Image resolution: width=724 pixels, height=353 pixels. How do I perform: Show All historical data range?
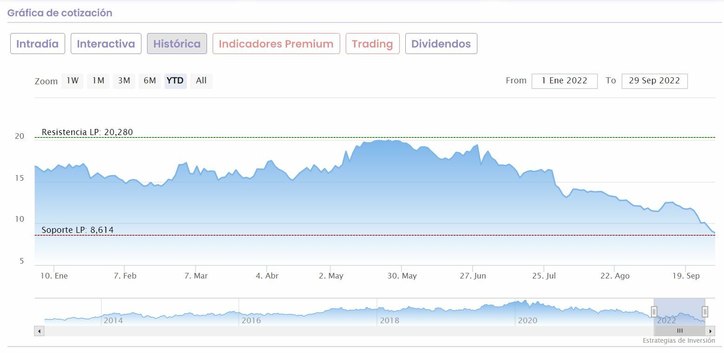201,81
